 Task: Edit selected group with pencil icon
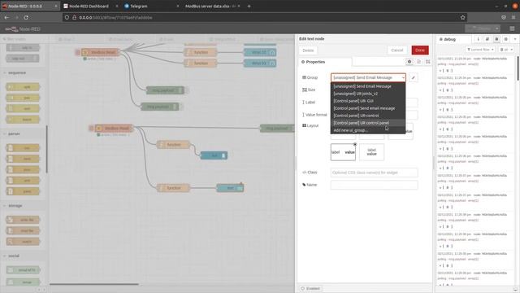pos(414,78)
